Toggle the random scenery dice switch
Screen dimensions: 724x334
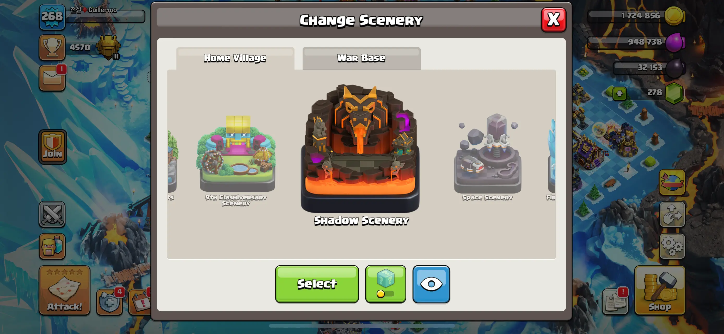(385, 284)
